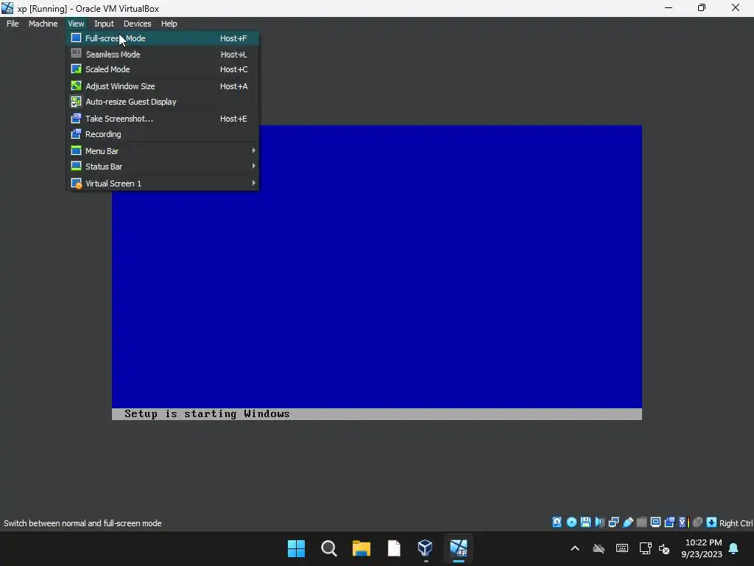Click the Adjust Window Size green icon
Image resolution: width=754 pixels, height=566 pixels.
coord(76,86)
